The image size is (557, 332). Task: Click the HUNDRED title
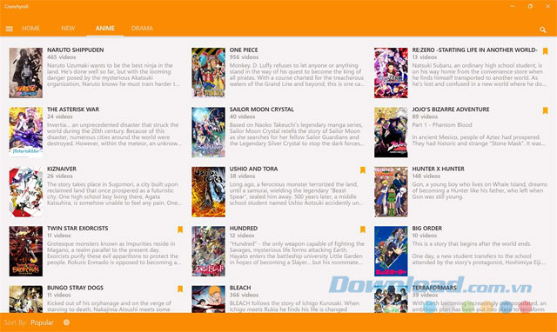click(244, 229)
